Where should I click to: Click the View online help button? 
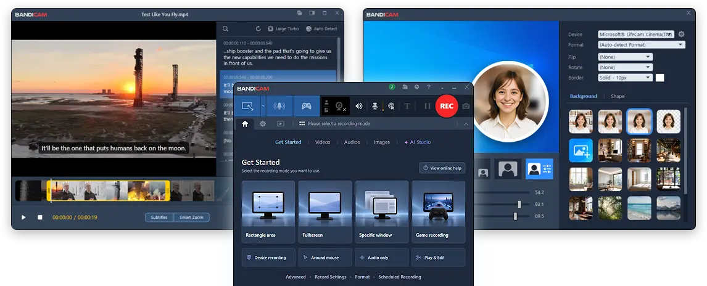click(x=442, y=168)
